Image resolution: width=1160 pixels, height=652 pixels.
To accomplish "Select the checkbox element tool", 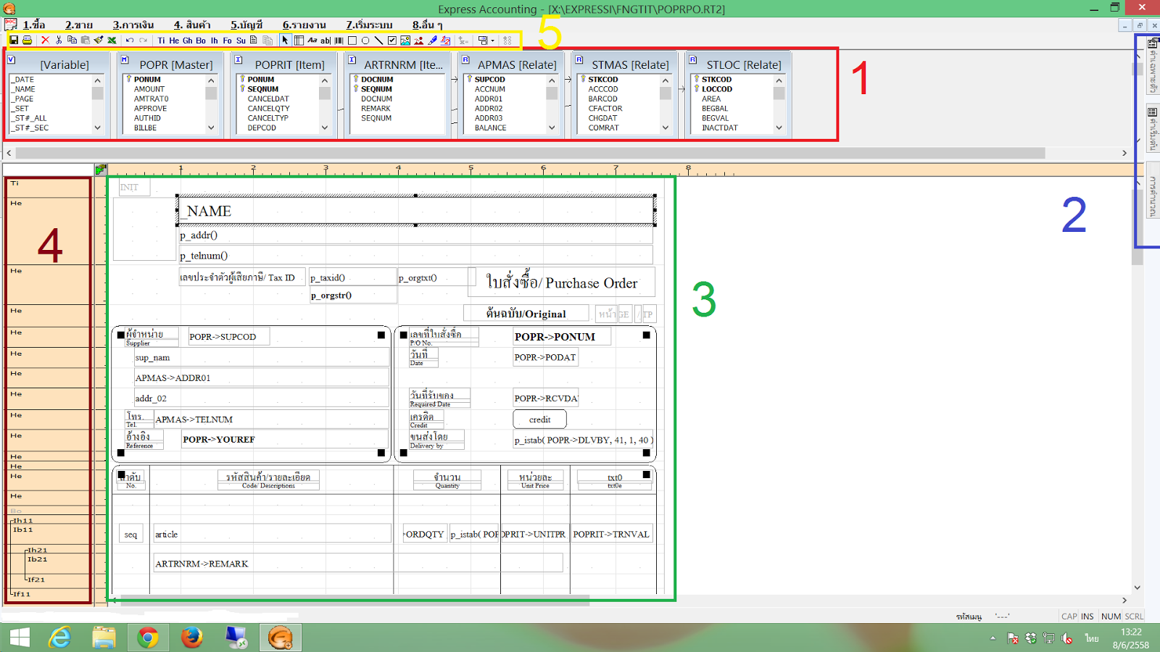I will pos(392,41).
